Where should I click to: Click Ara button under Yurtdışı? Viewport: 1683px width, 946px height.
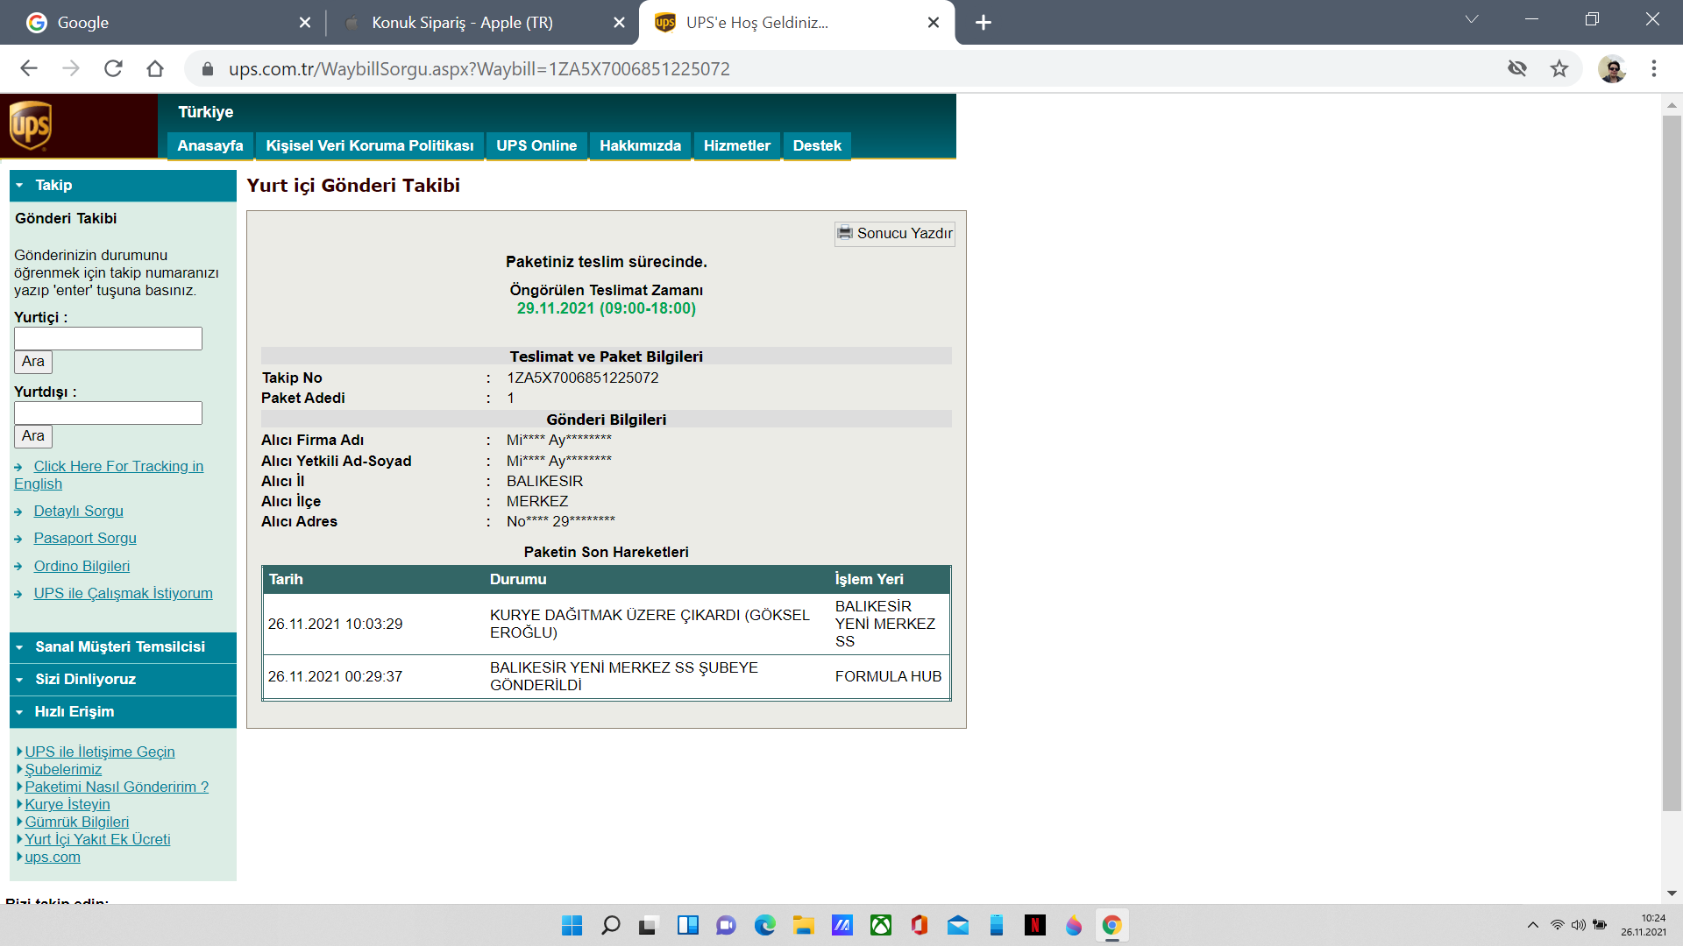pos(33,436)
